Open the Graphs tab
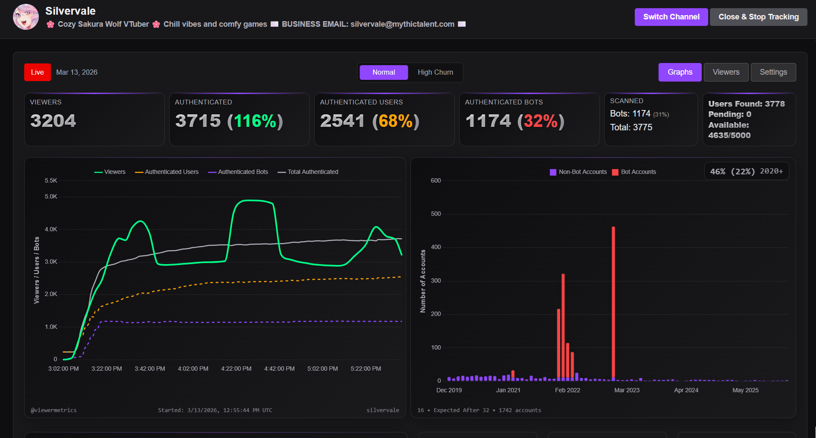This screenshot has height=438, width=816. [680, 72]
